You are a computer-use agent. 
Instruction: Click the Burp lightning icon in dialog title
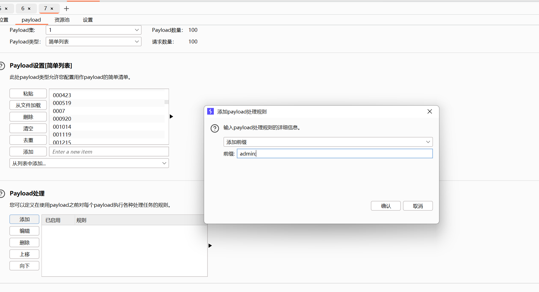tap(211, 112)
